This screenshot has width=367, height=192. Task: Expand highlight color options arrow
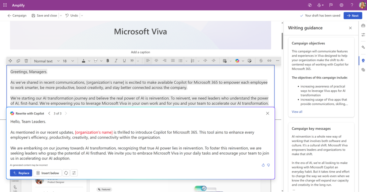101,61
